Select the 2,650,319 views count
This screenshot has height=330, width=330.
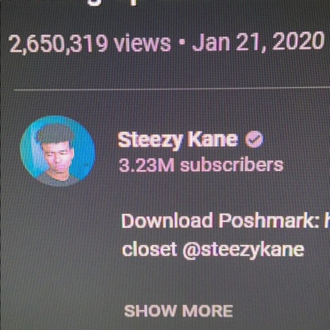(90, 43)
